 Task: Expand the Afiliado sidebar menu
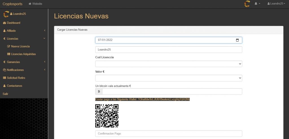coord(11,31)
